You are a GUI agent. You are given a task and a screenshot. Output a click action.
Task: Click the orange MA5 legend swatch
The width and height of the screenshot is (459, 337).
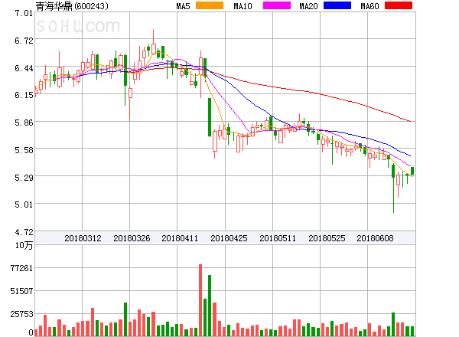coord(210,5)
